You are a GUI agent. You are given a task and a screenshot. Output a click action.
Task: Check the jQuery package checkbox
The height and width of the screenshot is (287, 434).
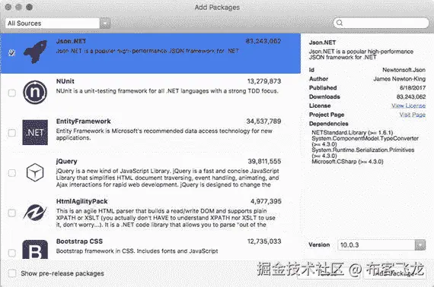click(x=12, y=173)
